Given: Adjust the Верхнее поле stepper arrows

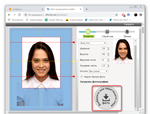Looking at the screenshot, I should tap(108, 60).
